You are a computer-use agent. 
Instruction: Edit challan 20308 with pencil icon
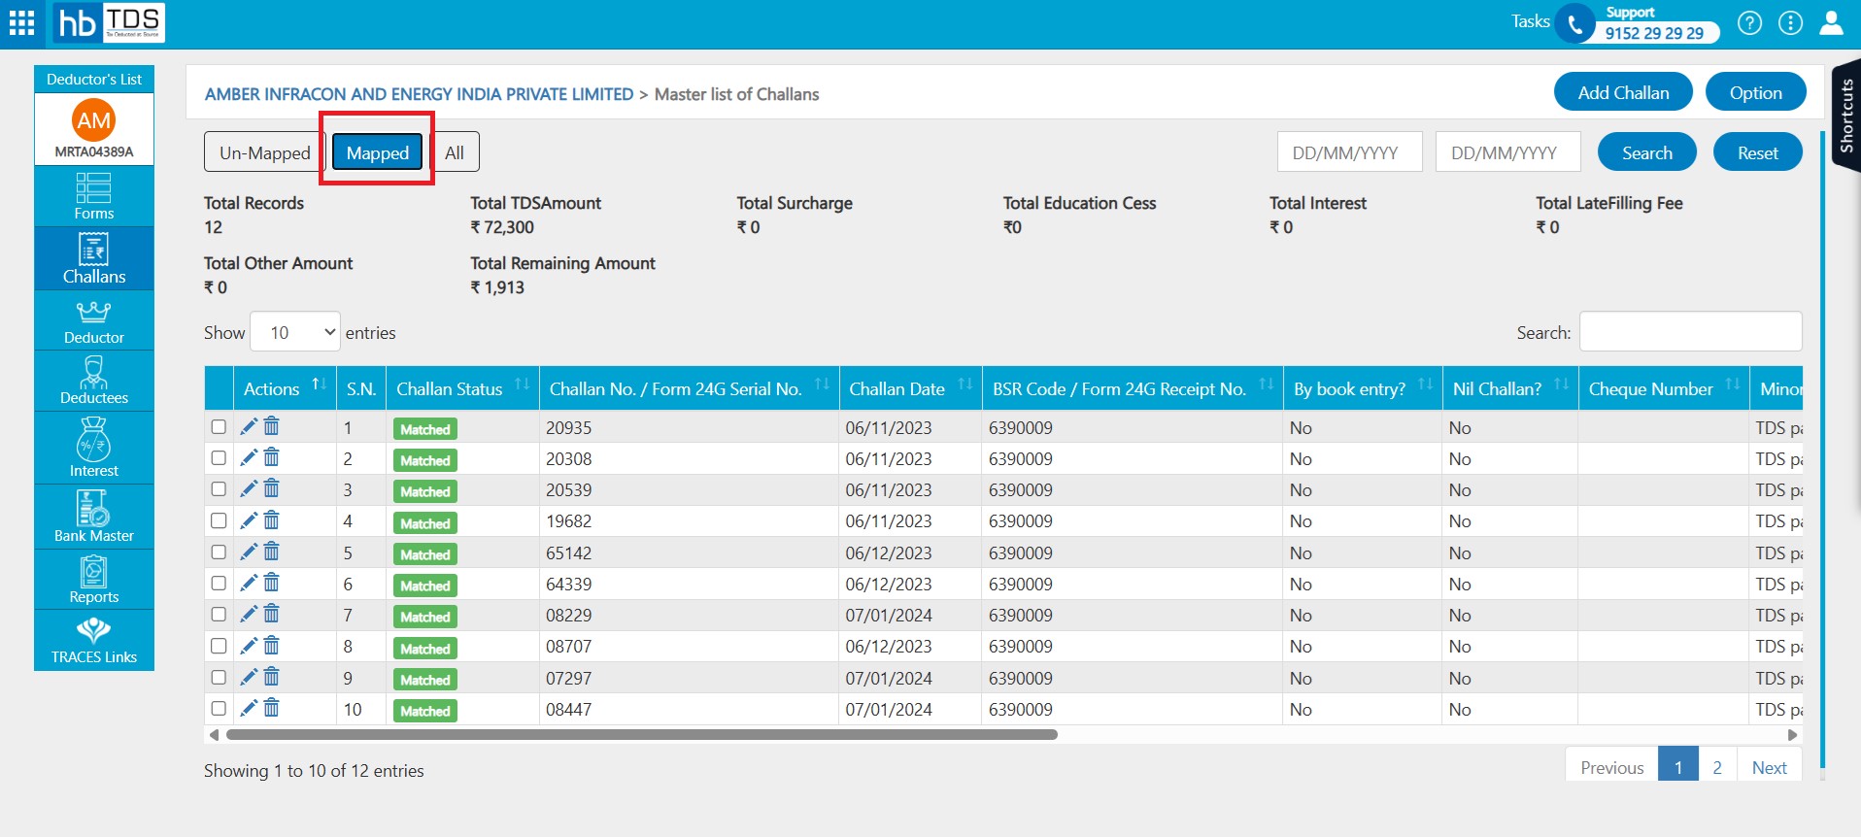[249, 457]
